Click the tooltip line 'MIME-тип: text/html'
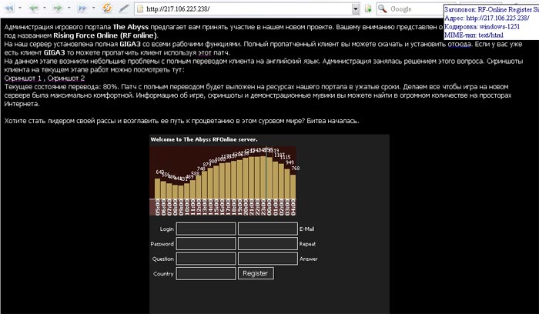The width and height of the screenshot is (539, 314). click(474, 35)
